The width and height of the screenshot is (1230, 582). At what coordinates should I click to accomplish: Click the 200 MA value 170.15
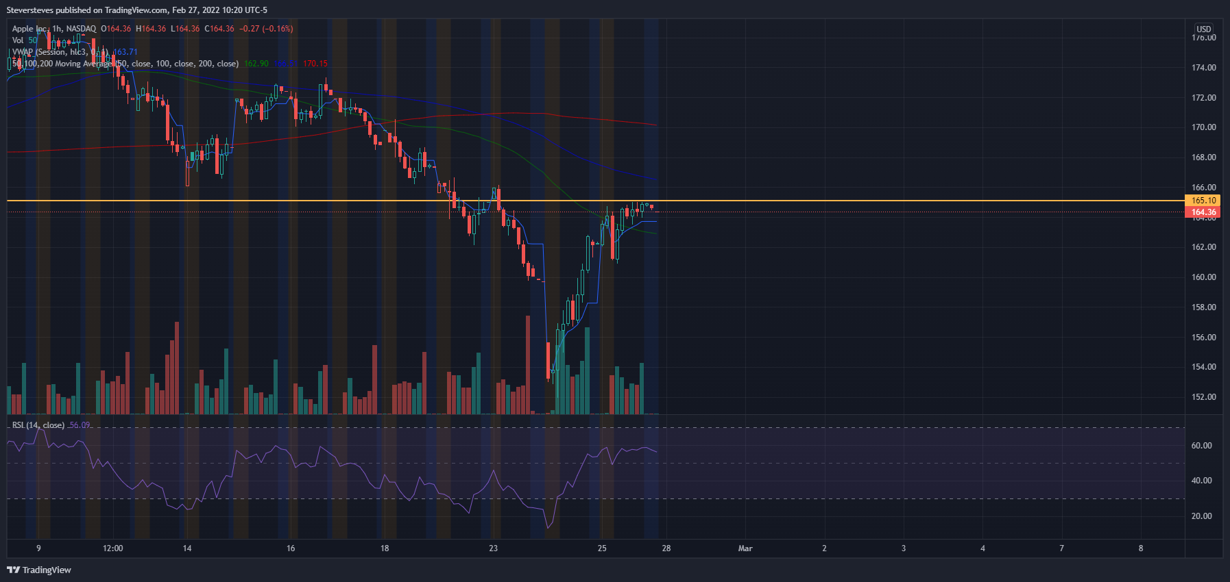[x=315, y=64]
